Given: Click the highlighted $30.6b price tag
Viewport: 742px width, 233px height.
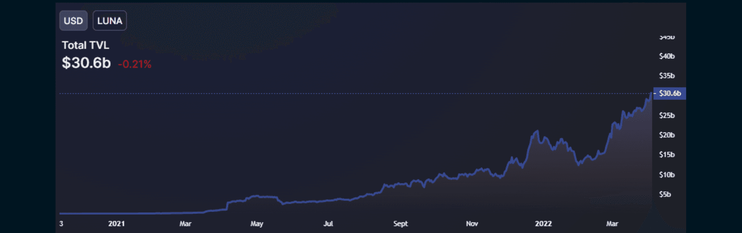Looking at the screenshot, I should [670, 93].
